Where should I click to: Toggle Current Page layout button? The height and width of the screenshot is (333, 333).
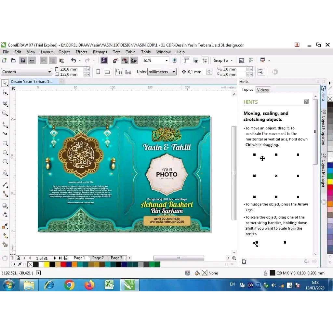coord(128,72)
